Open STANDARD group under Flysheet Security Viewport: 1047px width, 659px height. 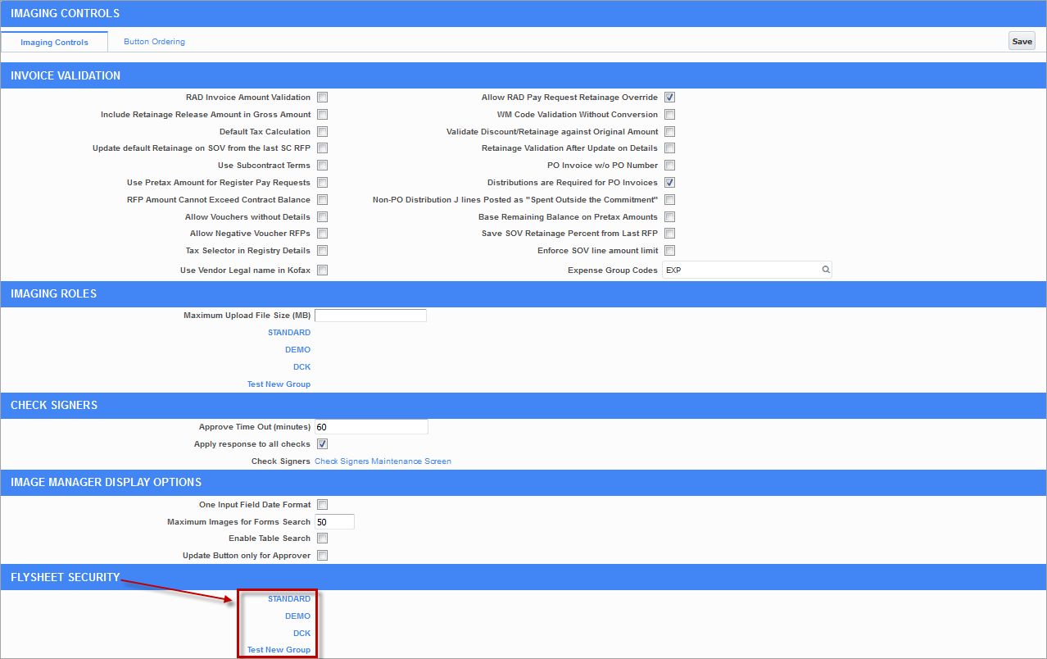(289, 599)
